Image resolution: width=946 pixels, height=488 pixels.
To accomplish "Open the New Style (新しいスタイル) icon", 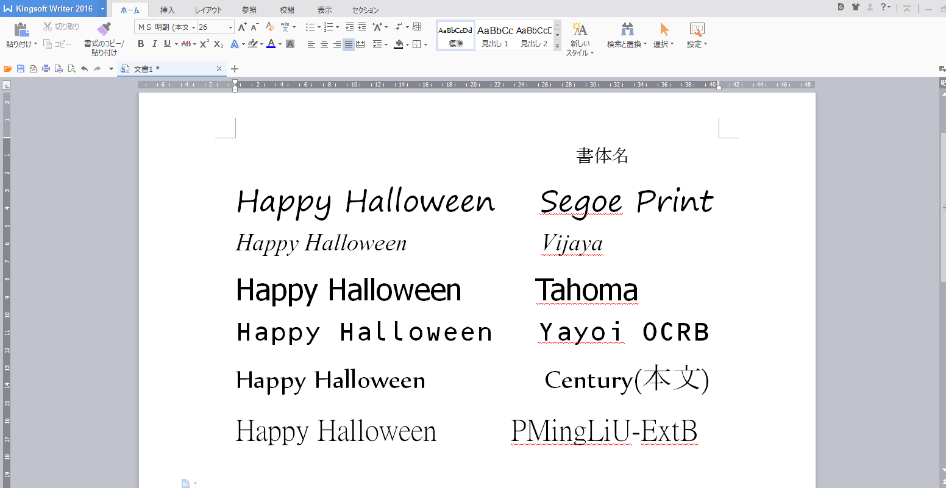I will [x=580, y=29].
